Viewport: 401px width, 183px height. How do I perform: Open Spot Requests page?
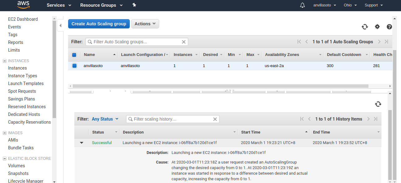pos(22,91)
